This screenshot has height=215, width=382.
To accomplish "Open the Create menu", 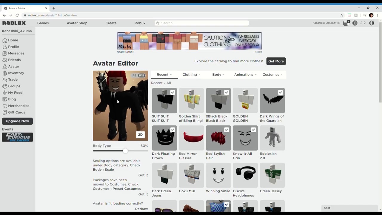I will coord(111,23).
